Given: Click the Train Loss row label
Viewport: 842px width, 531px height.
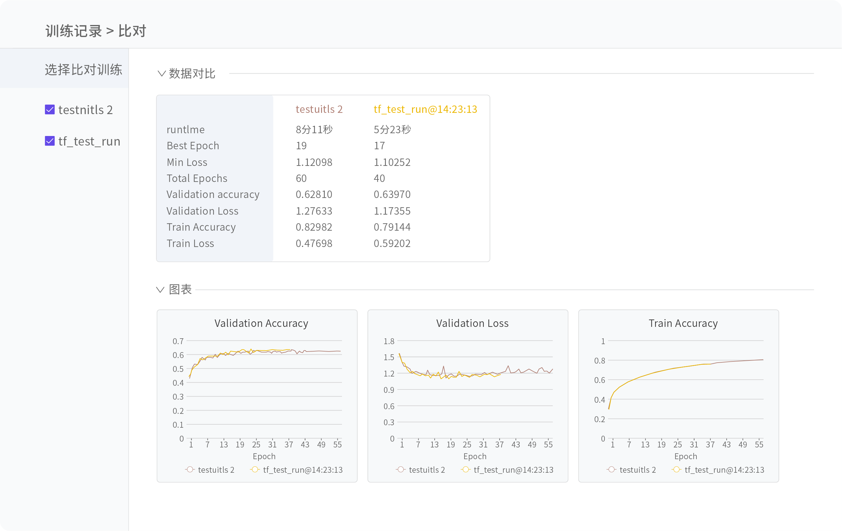Looking at the screenshot, I should coord(190,243).
